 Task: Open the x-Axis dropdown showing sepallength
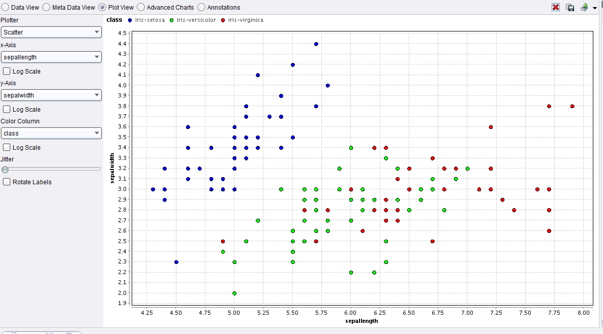(x=51, y=57)
